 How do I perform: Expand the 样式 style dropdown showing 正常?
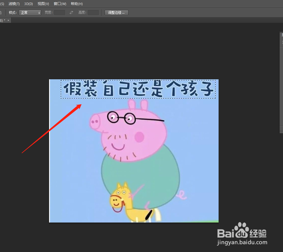[x=30, y=13]
